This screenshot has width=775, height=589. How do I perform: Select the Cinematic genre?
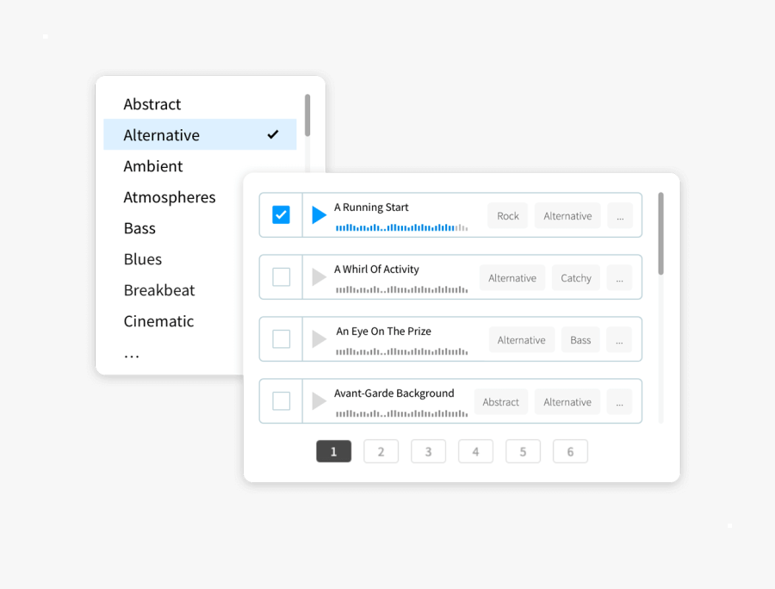coord(158,321)
